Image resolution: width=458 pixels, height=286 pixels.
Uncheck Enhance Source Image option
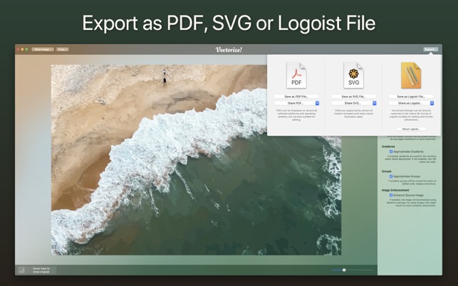pos(391,194)
